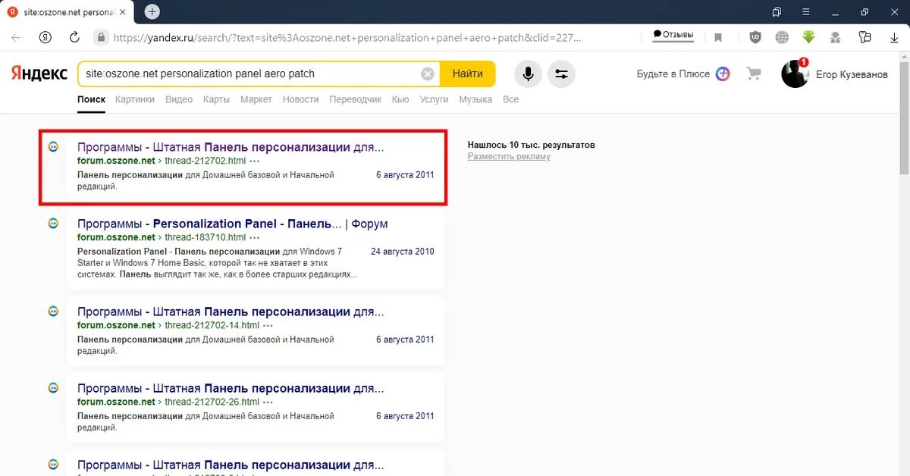Switch to the Карты tab
This screenshot has height=476, width=910.
[x=216, y=99]
